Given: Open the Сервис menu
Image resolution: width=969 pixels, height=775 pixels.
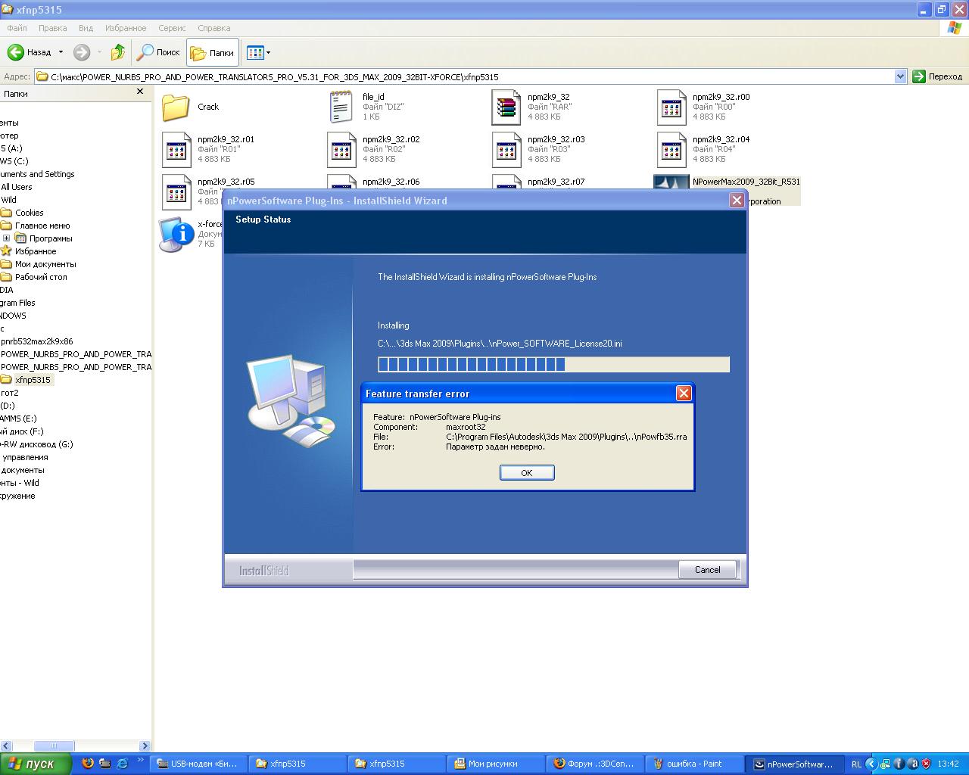Looking at the screenshot, I should (172, 28).
